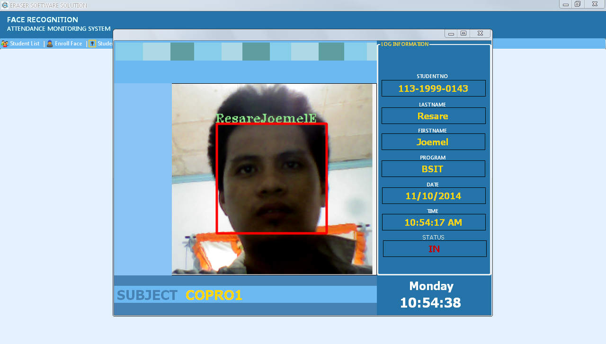The width and height of the screenshot is (606, 344).
Task: Select the key icon next to Enroll Face
Action: point(93,43)
